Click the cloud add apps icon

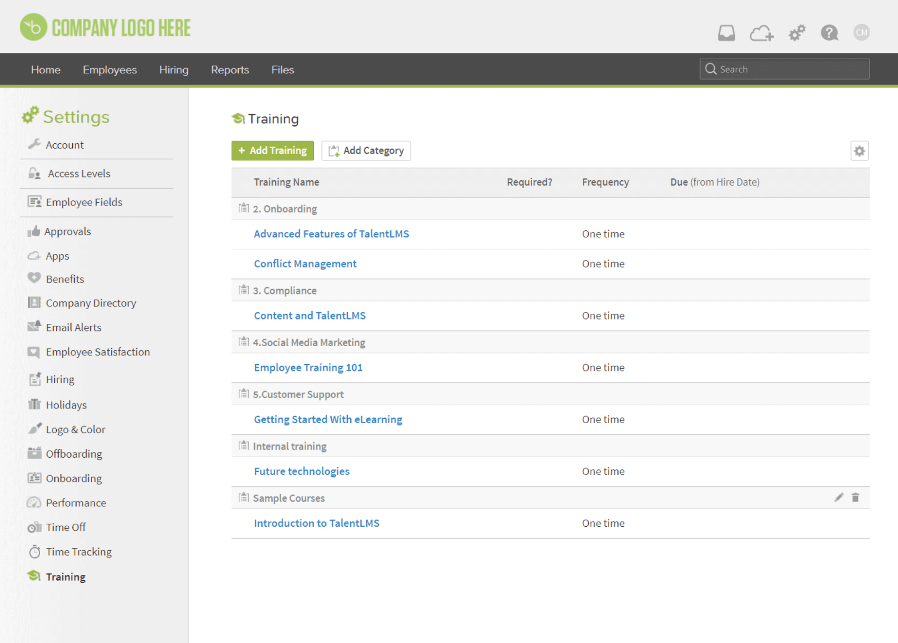[x=761, y=33]
